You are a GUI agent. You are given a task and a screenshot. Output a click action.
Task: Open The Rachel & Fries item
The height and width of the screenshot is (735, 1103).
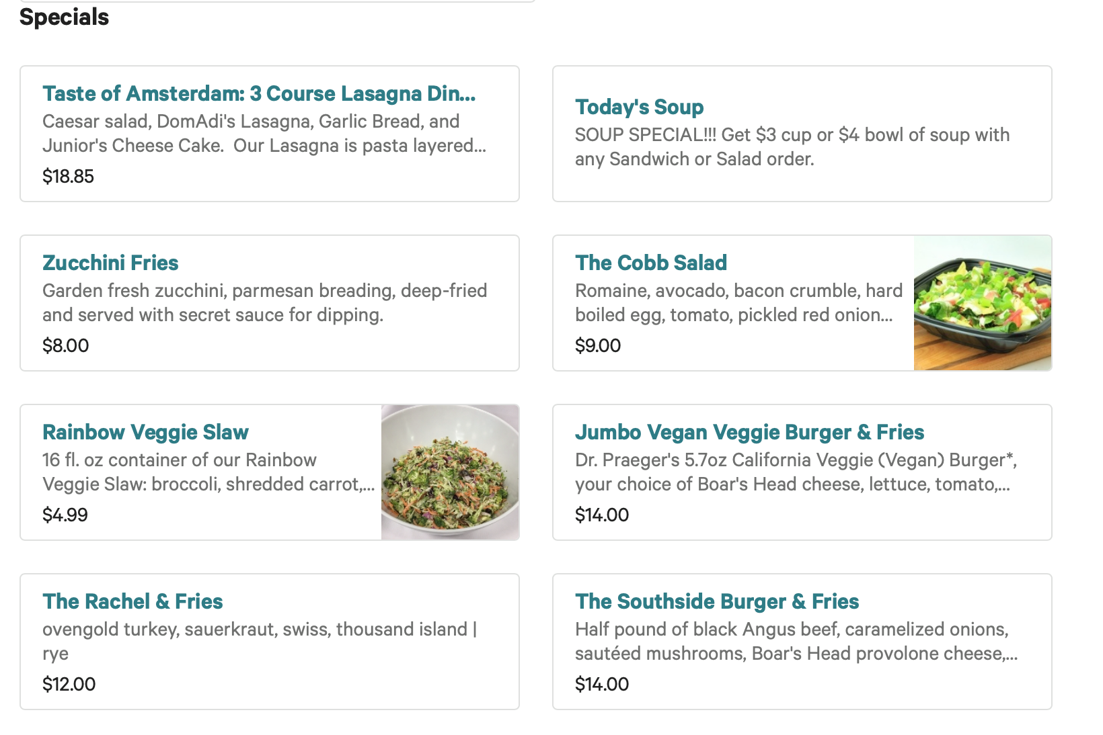[132, 601]
